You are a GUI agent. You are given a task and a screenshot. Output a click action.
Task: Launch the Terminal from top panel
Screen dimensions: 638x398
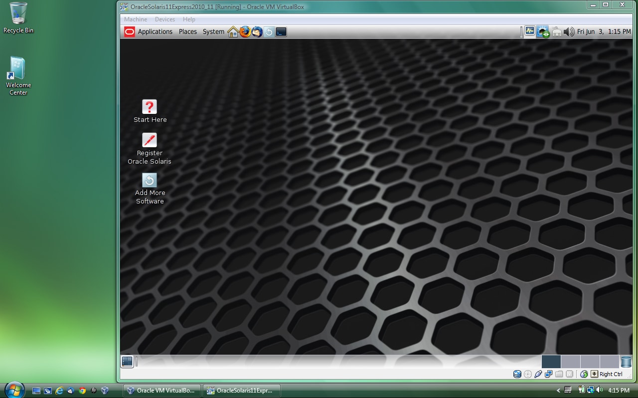tap(281, 32)
